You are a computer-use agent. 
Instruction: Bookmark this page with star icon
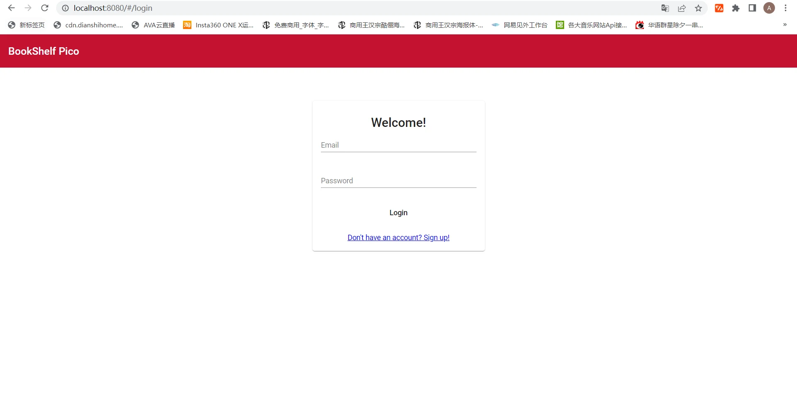point(699,8)
